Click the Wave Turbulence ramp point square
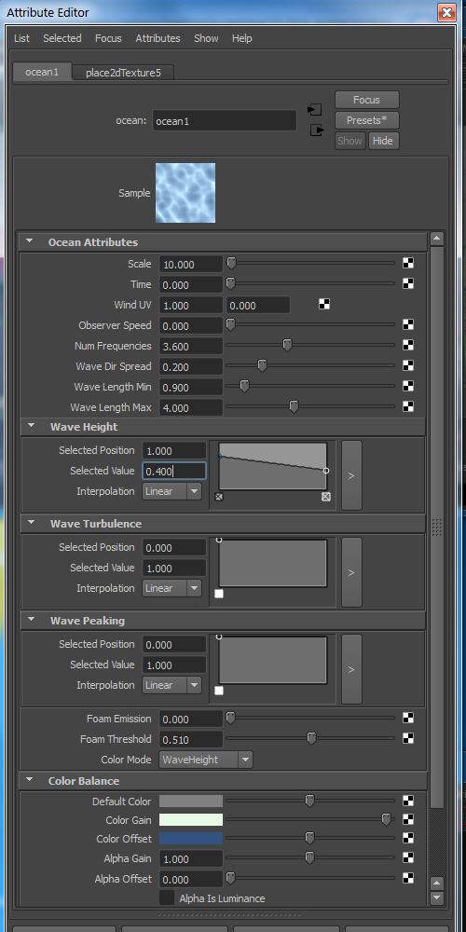466x932 pixels. 219,593
